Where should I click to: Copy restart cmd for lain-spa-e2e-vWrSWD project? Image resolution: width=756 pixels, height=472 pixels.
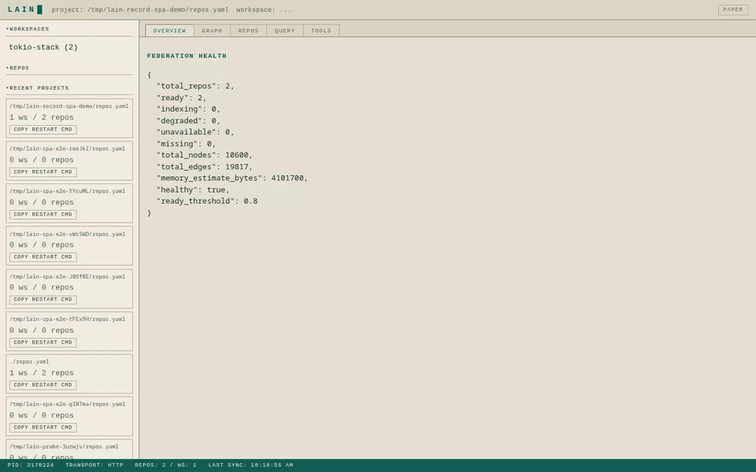tap(43, 257)
